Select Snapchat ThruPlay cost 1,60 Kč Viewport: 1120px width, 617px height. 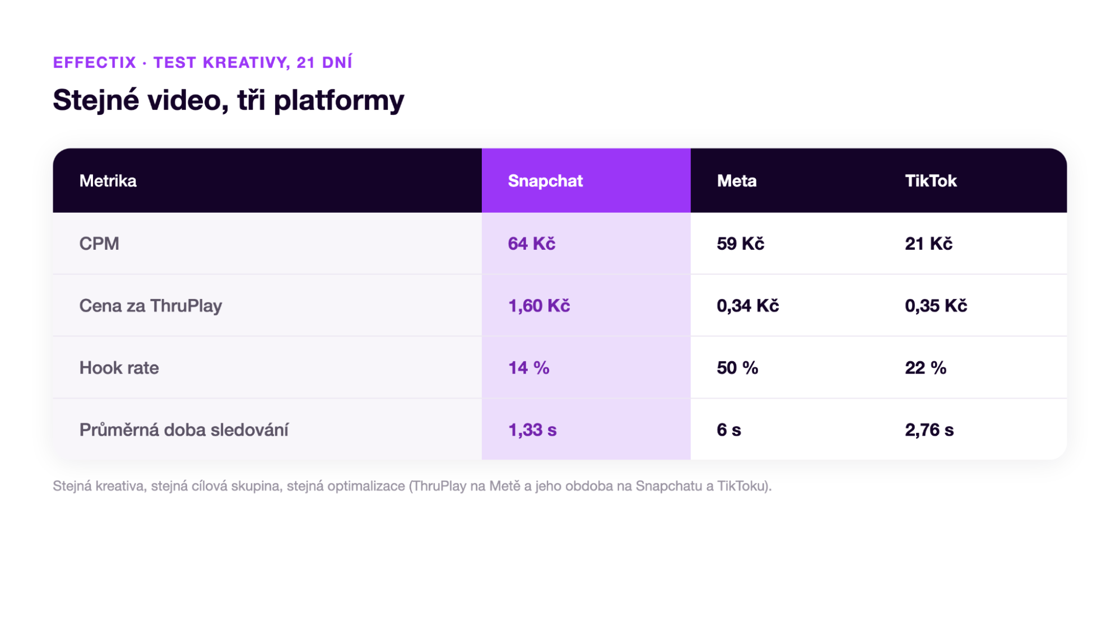click(538, 306)
